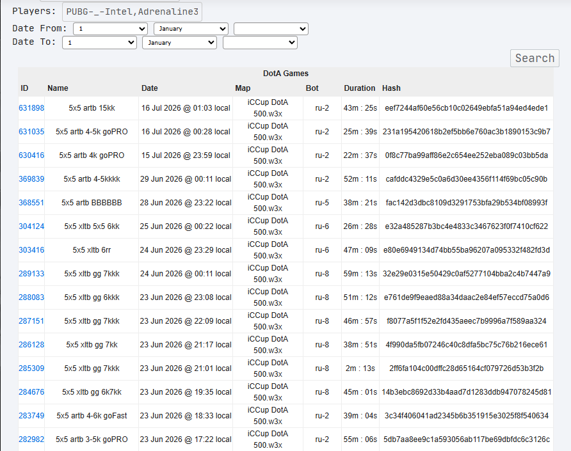571x451 pixels.
Task: Click the Bot column header
Action: (312, 88)
